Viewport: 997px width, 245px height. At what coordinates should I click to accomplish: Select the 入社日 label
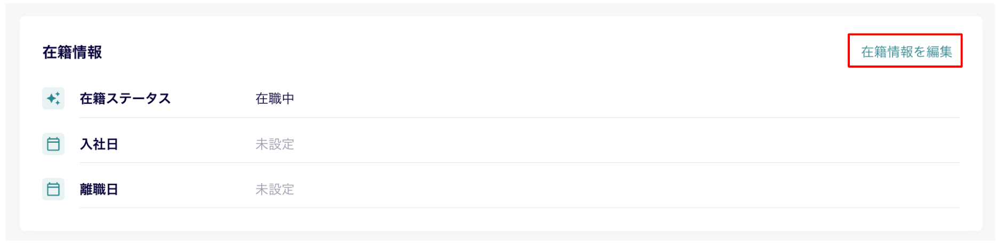[99, 144]
